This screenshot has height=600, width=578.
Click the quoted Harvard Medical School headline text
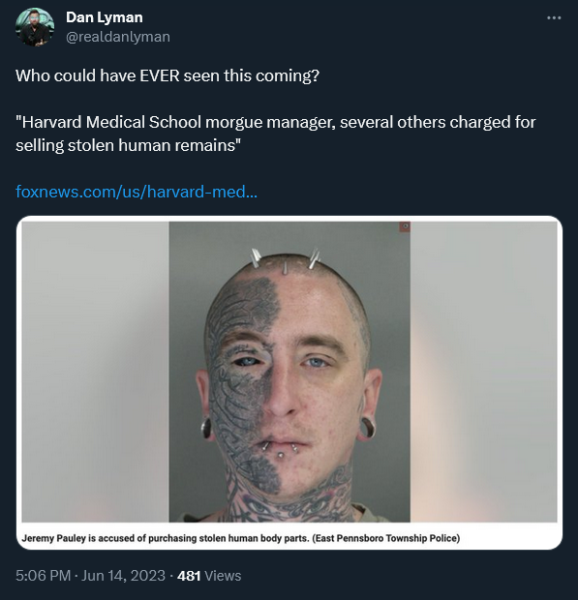[276, 134]
